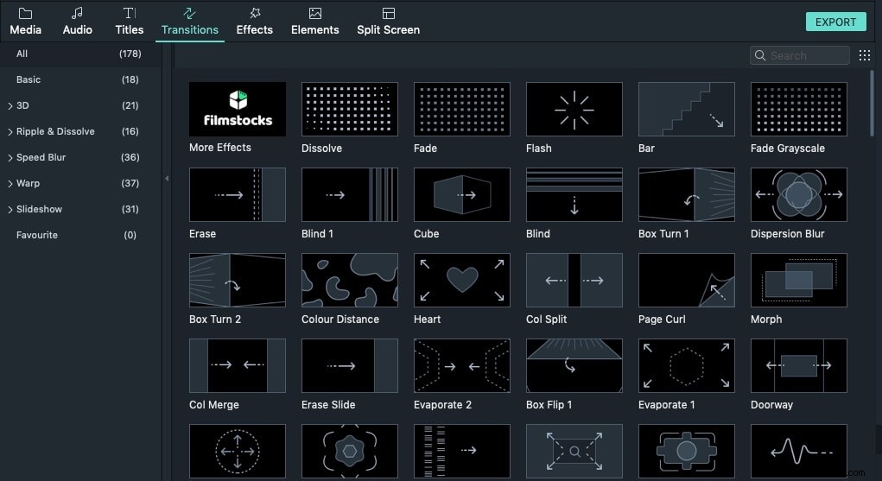
Task: Choose the Erase transition icon
Action: (238, 194)
